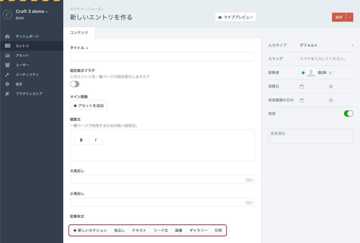
Task: Click アセットを追加 under メイン画像
Action: 89,105
